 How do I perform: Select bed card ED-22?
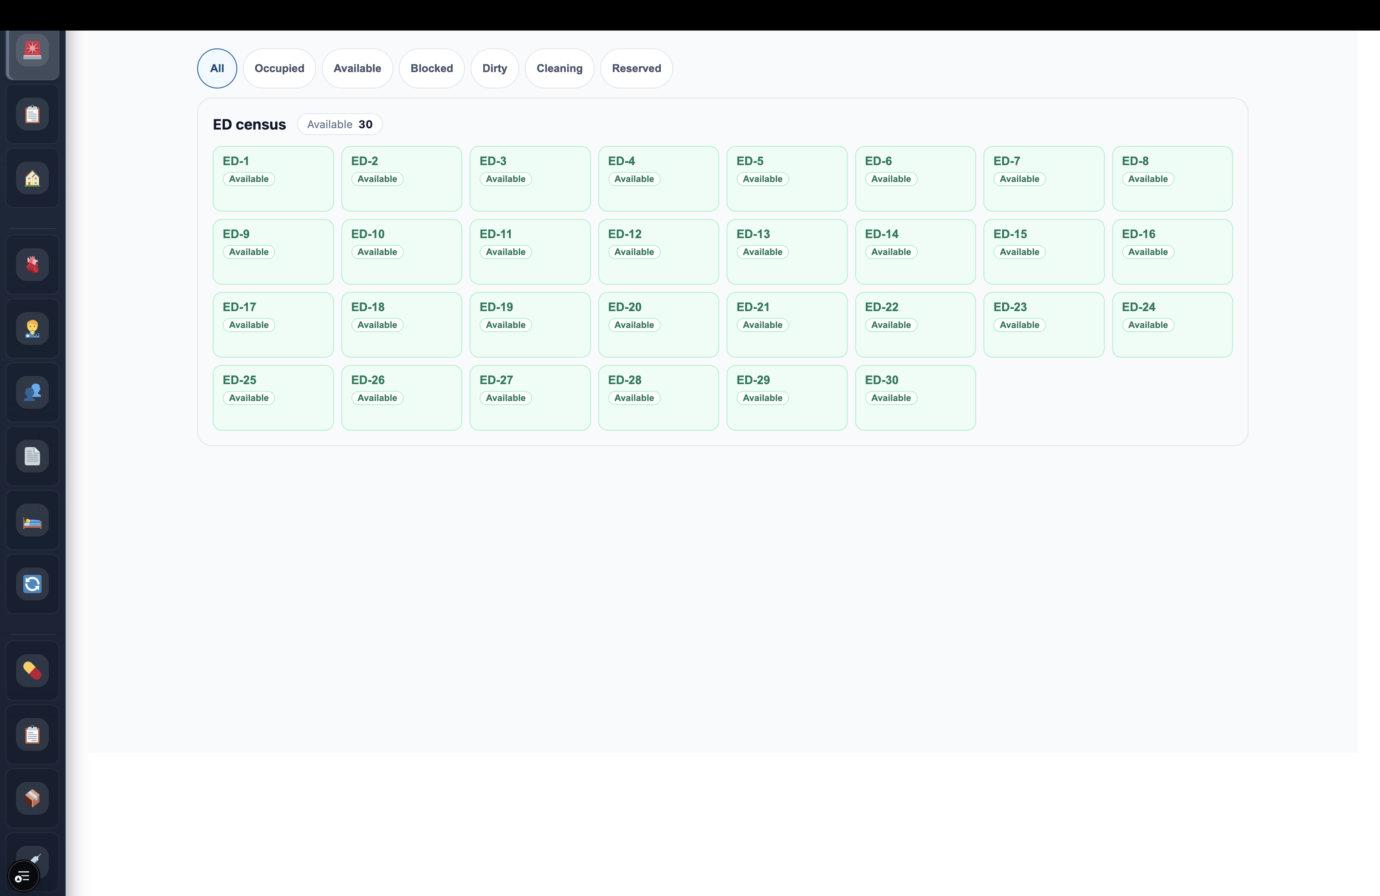[x=915, y=324]
